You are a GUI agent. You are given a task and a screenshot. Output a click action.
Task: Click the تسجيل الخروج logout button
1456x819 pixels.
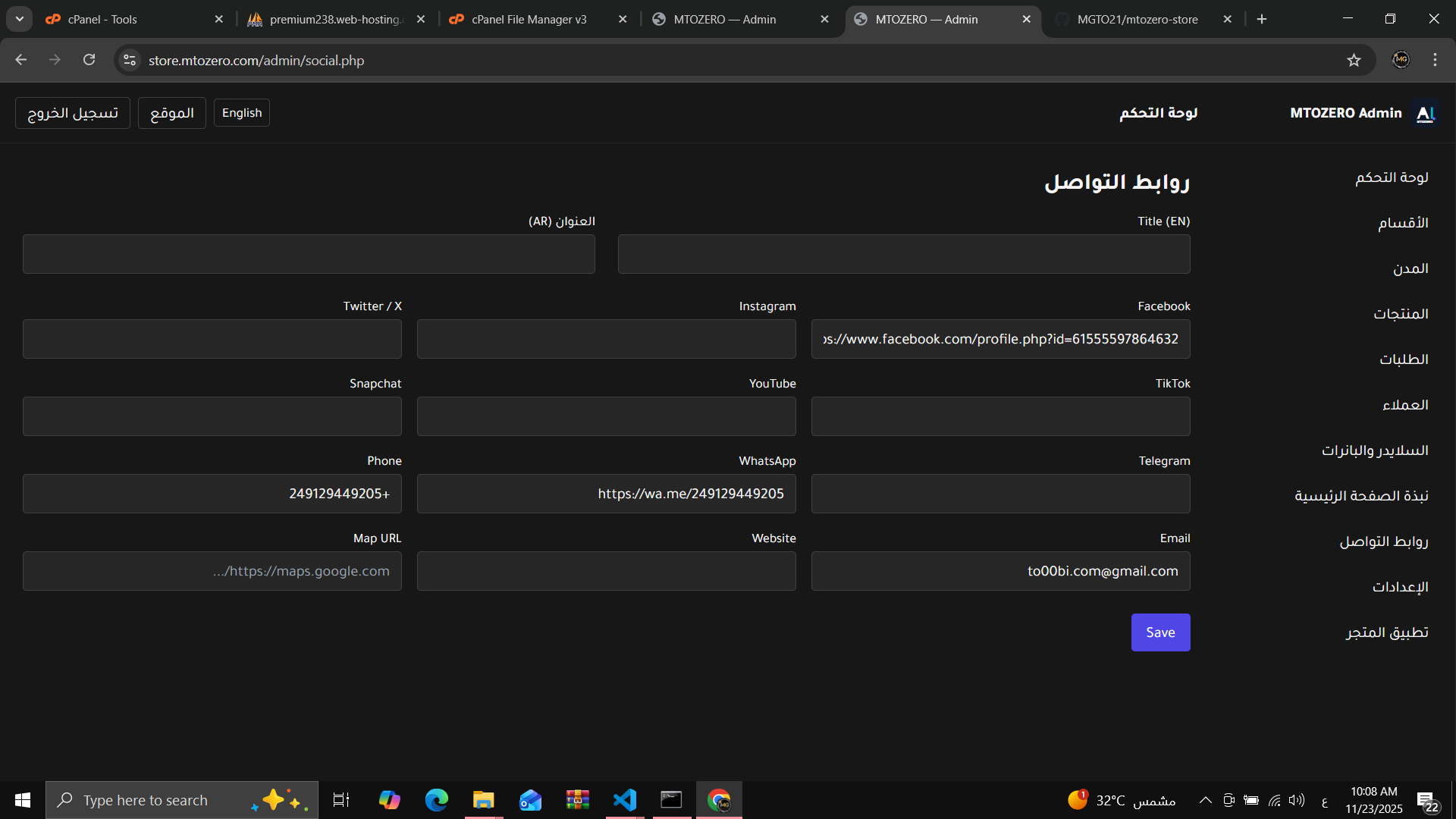click(73, 113)
